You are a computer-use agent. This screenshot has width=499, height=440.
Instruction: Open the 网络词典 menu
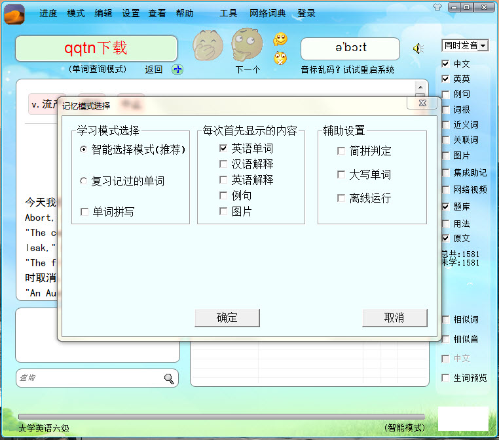click(x=267, y=13)
